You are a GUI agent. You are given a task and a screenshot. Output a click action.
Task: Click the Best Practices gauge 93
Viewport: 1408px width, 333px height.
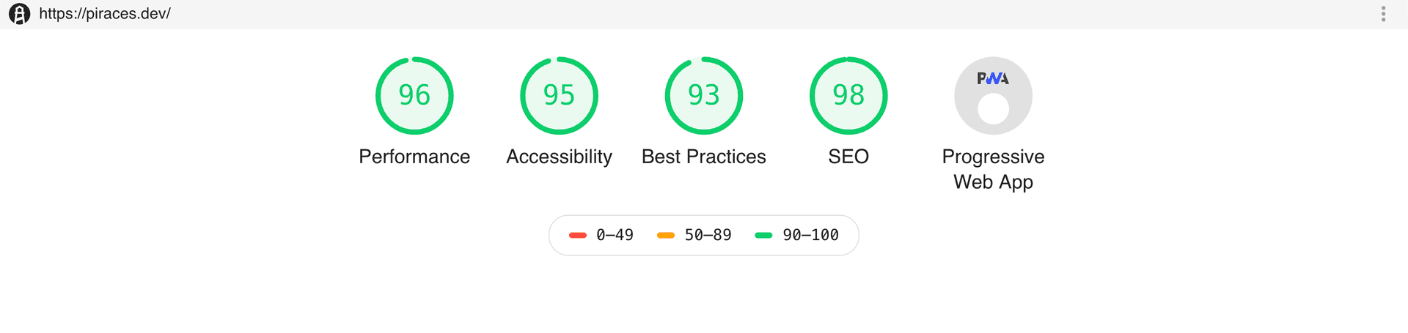(x=703, y=95)
